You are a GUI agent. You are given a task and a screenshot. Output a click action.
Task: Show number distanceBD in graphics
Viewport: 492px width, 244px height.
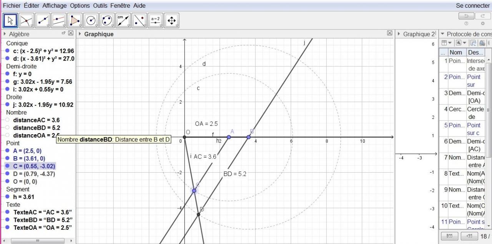pyautogui.click(x=7, y=127)
